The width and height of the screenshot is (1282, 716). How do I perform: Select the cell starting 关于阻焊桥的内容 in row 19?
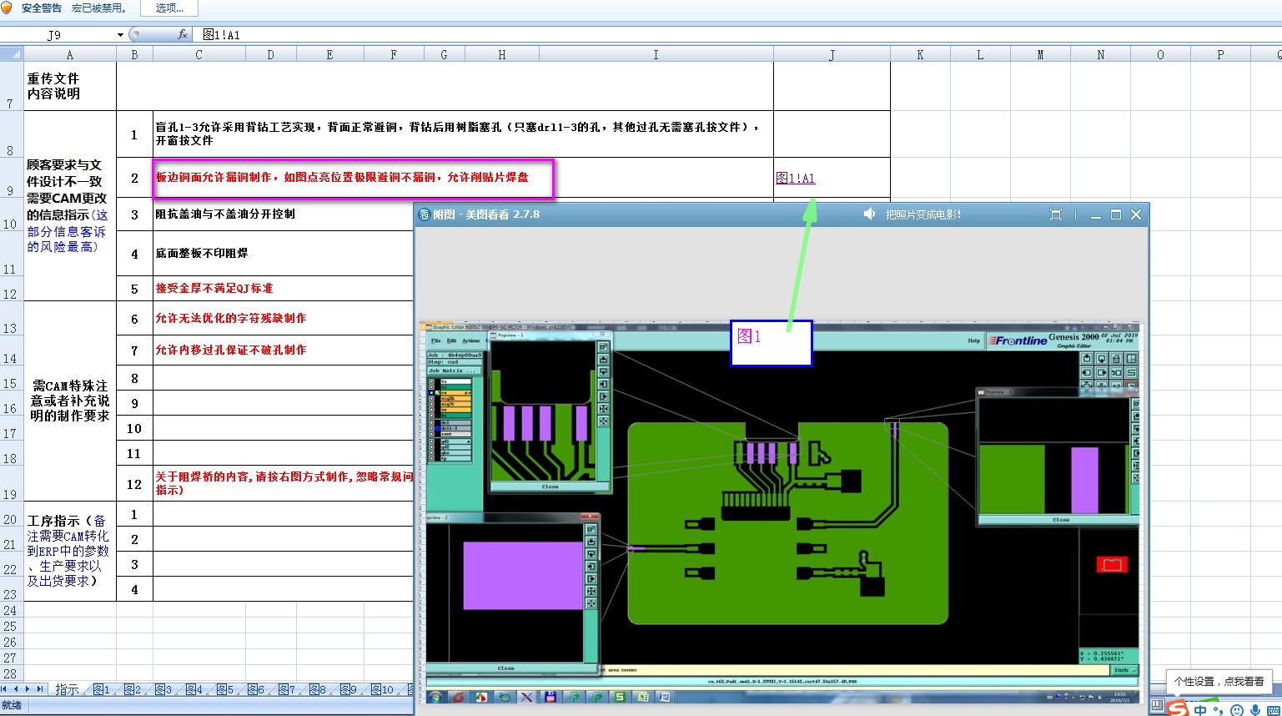283,483
